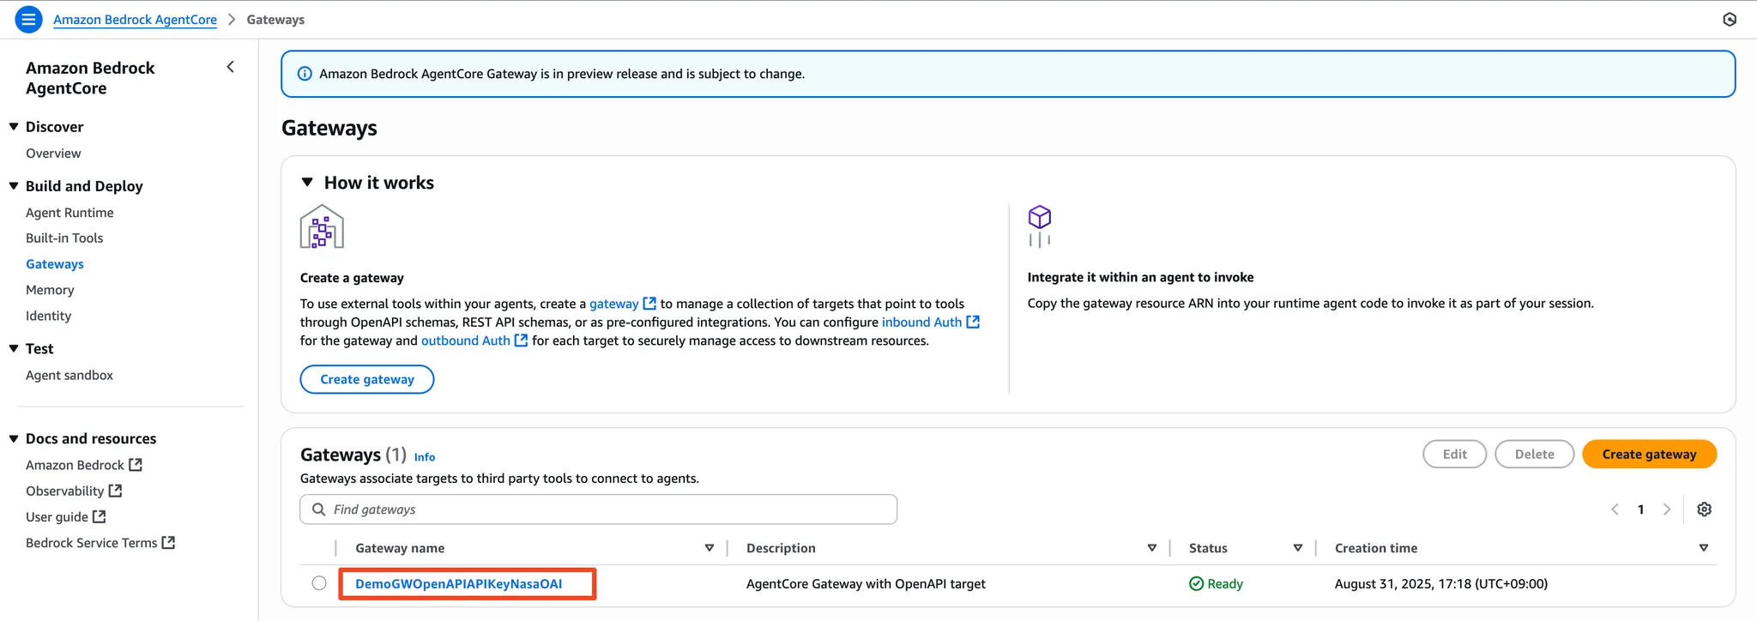
Task: Click the search magnifier icon in Find gateways
Action: point(318,509)
